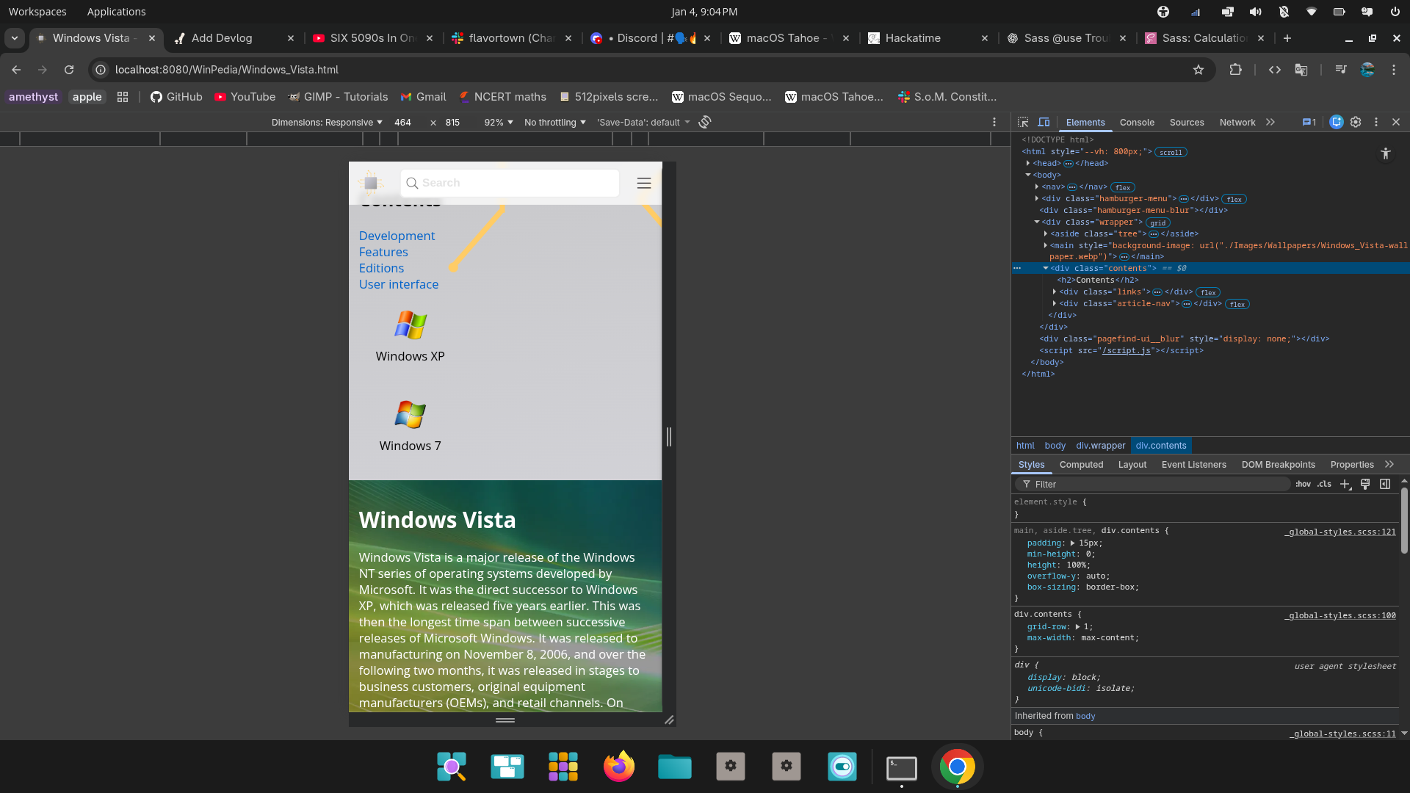
Task: Click the rotate screen icon
Action: 705,122
